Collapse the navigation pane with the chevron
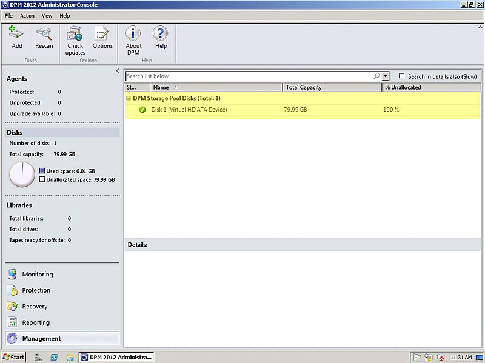This screenshot has width=485, height=363. point(117,70)
